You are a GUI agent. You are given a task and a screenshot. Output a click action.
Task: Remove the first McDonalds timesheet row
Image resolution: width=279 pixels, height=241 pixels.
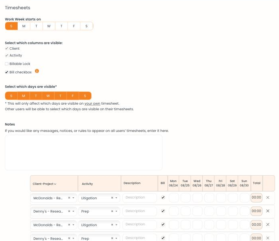268,197
